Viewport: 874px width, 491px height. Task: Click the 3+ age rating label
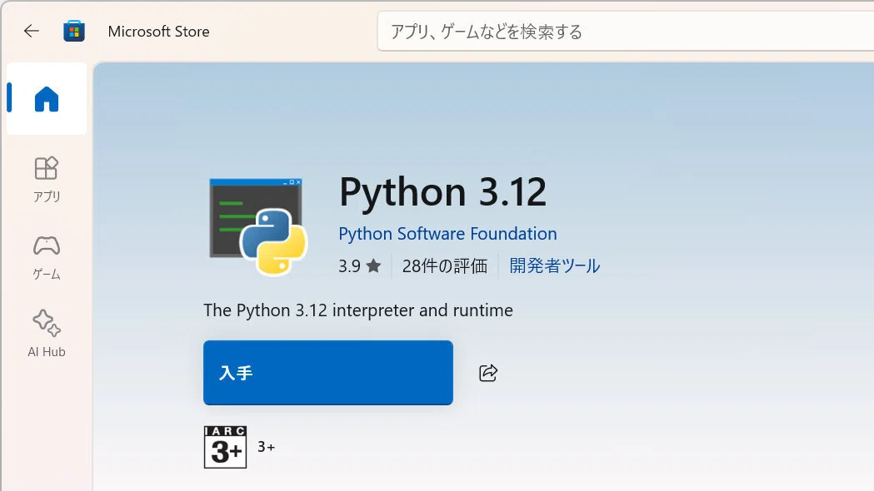pyautogui.click(x=267, y=447)
